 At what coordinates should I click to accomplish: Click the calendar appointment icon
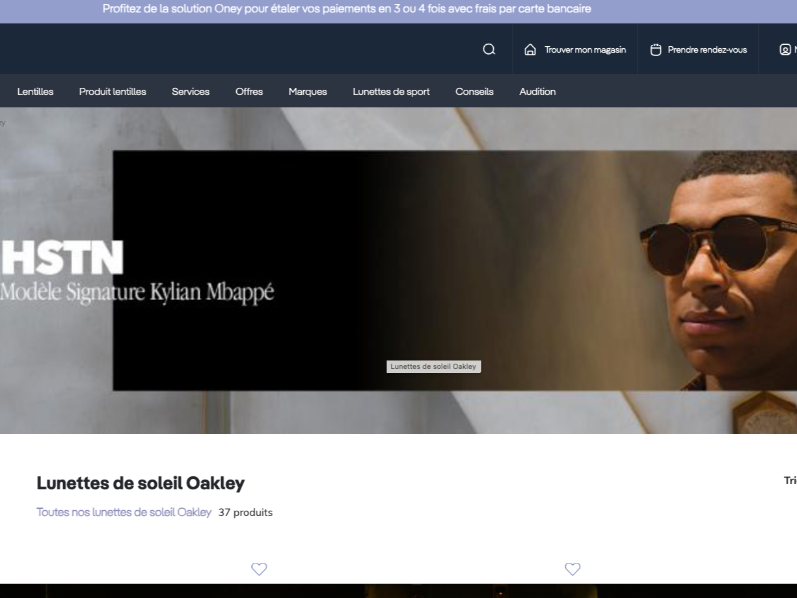656,49
